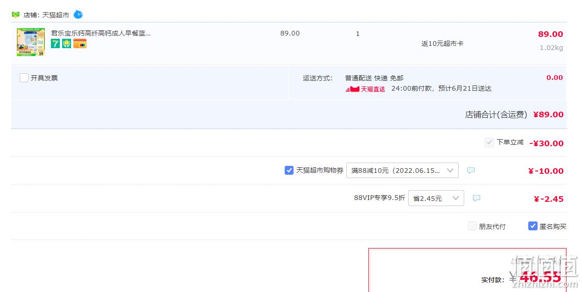
Task: Open the comment icon beside the 省2.45元 discount
Action: (x=476, y=198)
